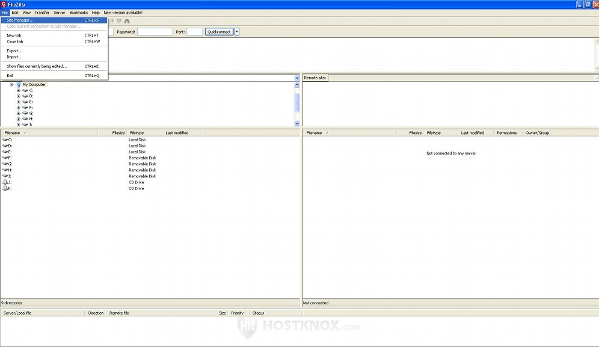The width and height of the screenshot is (599, 347).
Task: Focus the Port input field
Action: (x=195, y=32)
